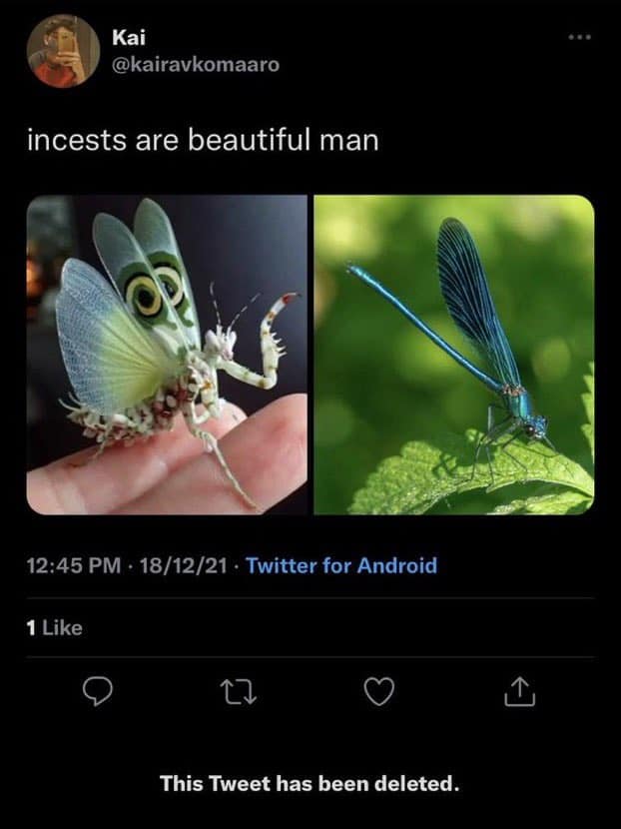The image size is (621, 829).
Task: Open Kai's profile picture avatar
Action: 63,51
